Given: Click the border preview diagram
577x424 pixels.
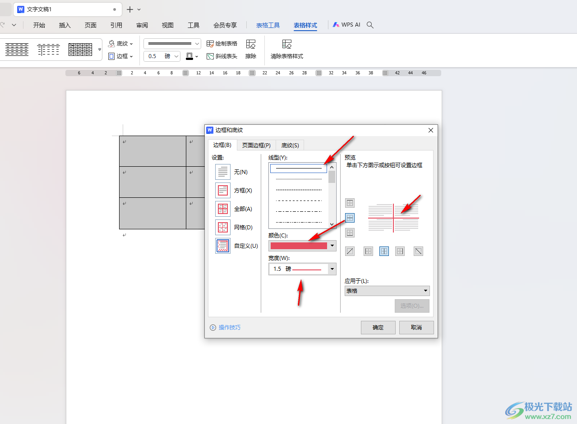Looking at the screenshot, I should pos(393,218).
